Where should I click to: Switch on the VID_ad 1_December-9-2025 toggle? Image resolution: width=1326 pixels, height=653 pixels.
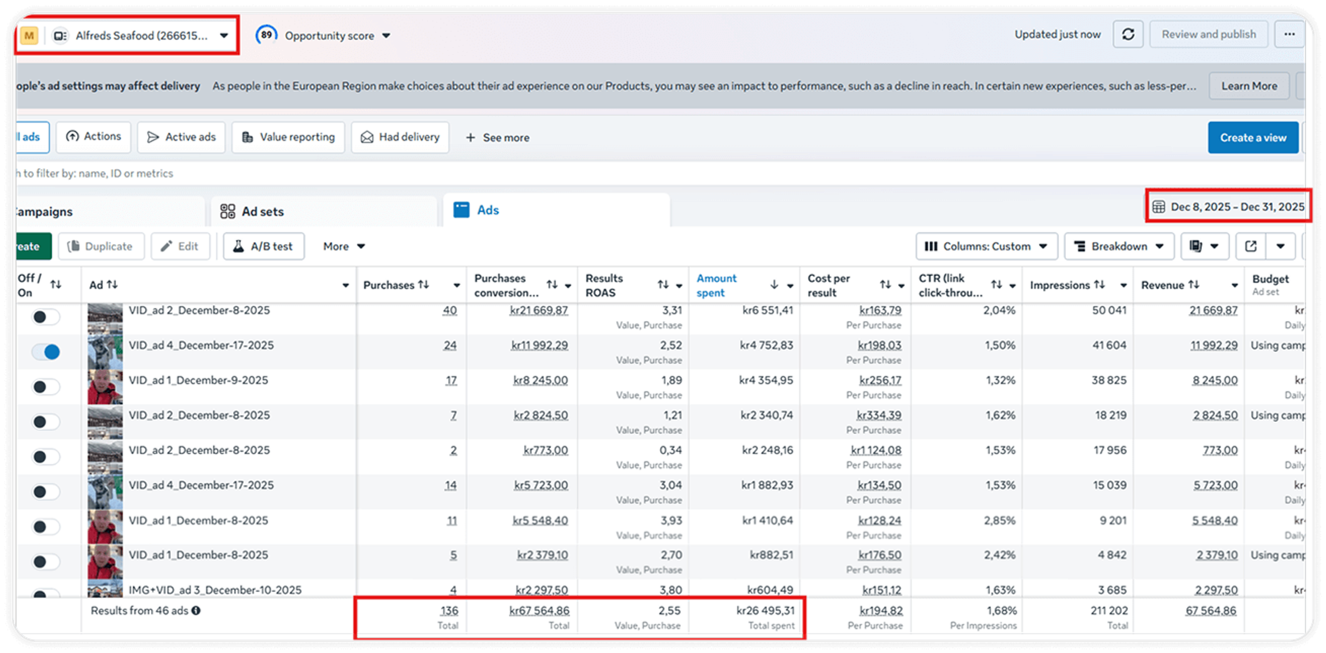[46, 387]
